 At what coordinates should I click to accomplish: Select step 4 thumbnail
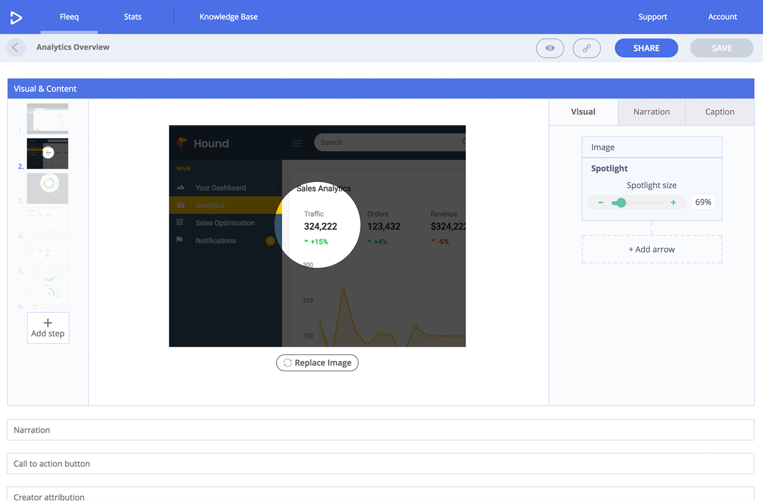pos(48,223)
